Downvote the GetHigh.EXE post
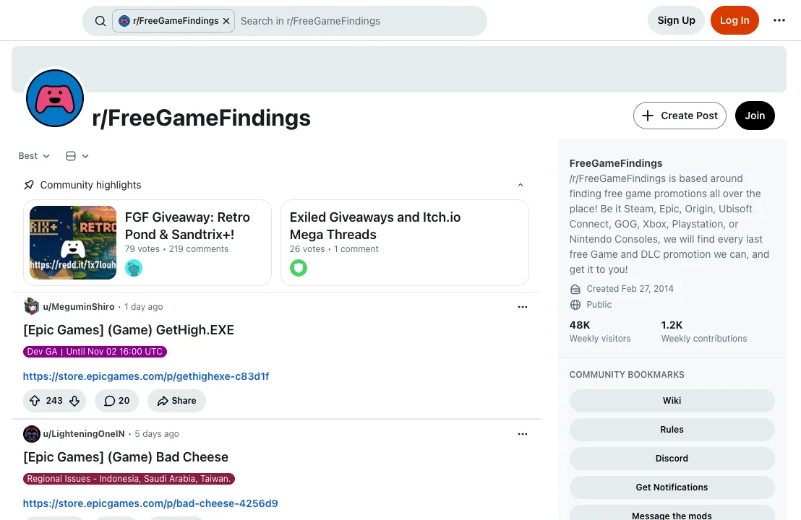The image size is (801, 520). pyautogui.click(x=74, y=401)
